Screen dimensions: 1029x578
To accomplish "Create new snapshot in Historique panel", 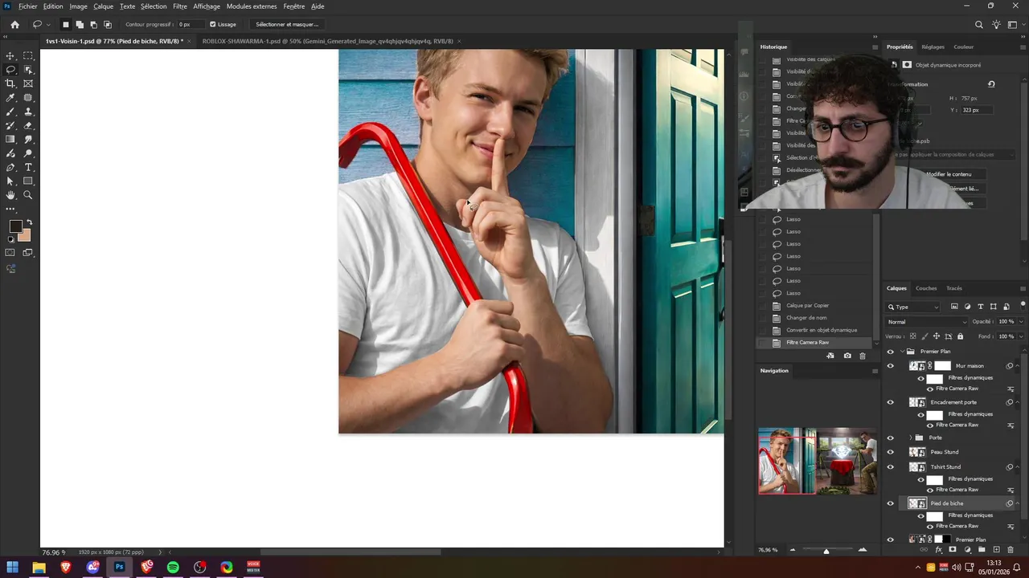I will pos(847,356).
